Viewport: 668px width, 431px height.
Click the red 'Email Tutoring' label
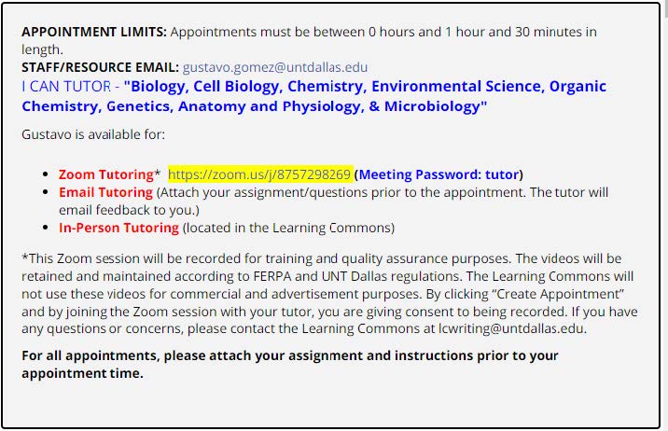(x=105, y=192)
